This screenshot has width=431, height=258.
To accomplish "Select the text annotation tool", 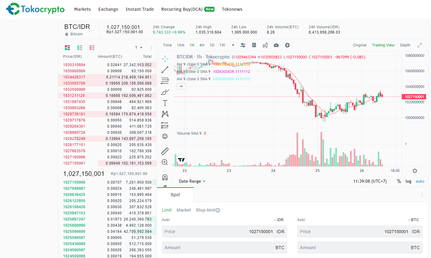I will click(165, 103).
